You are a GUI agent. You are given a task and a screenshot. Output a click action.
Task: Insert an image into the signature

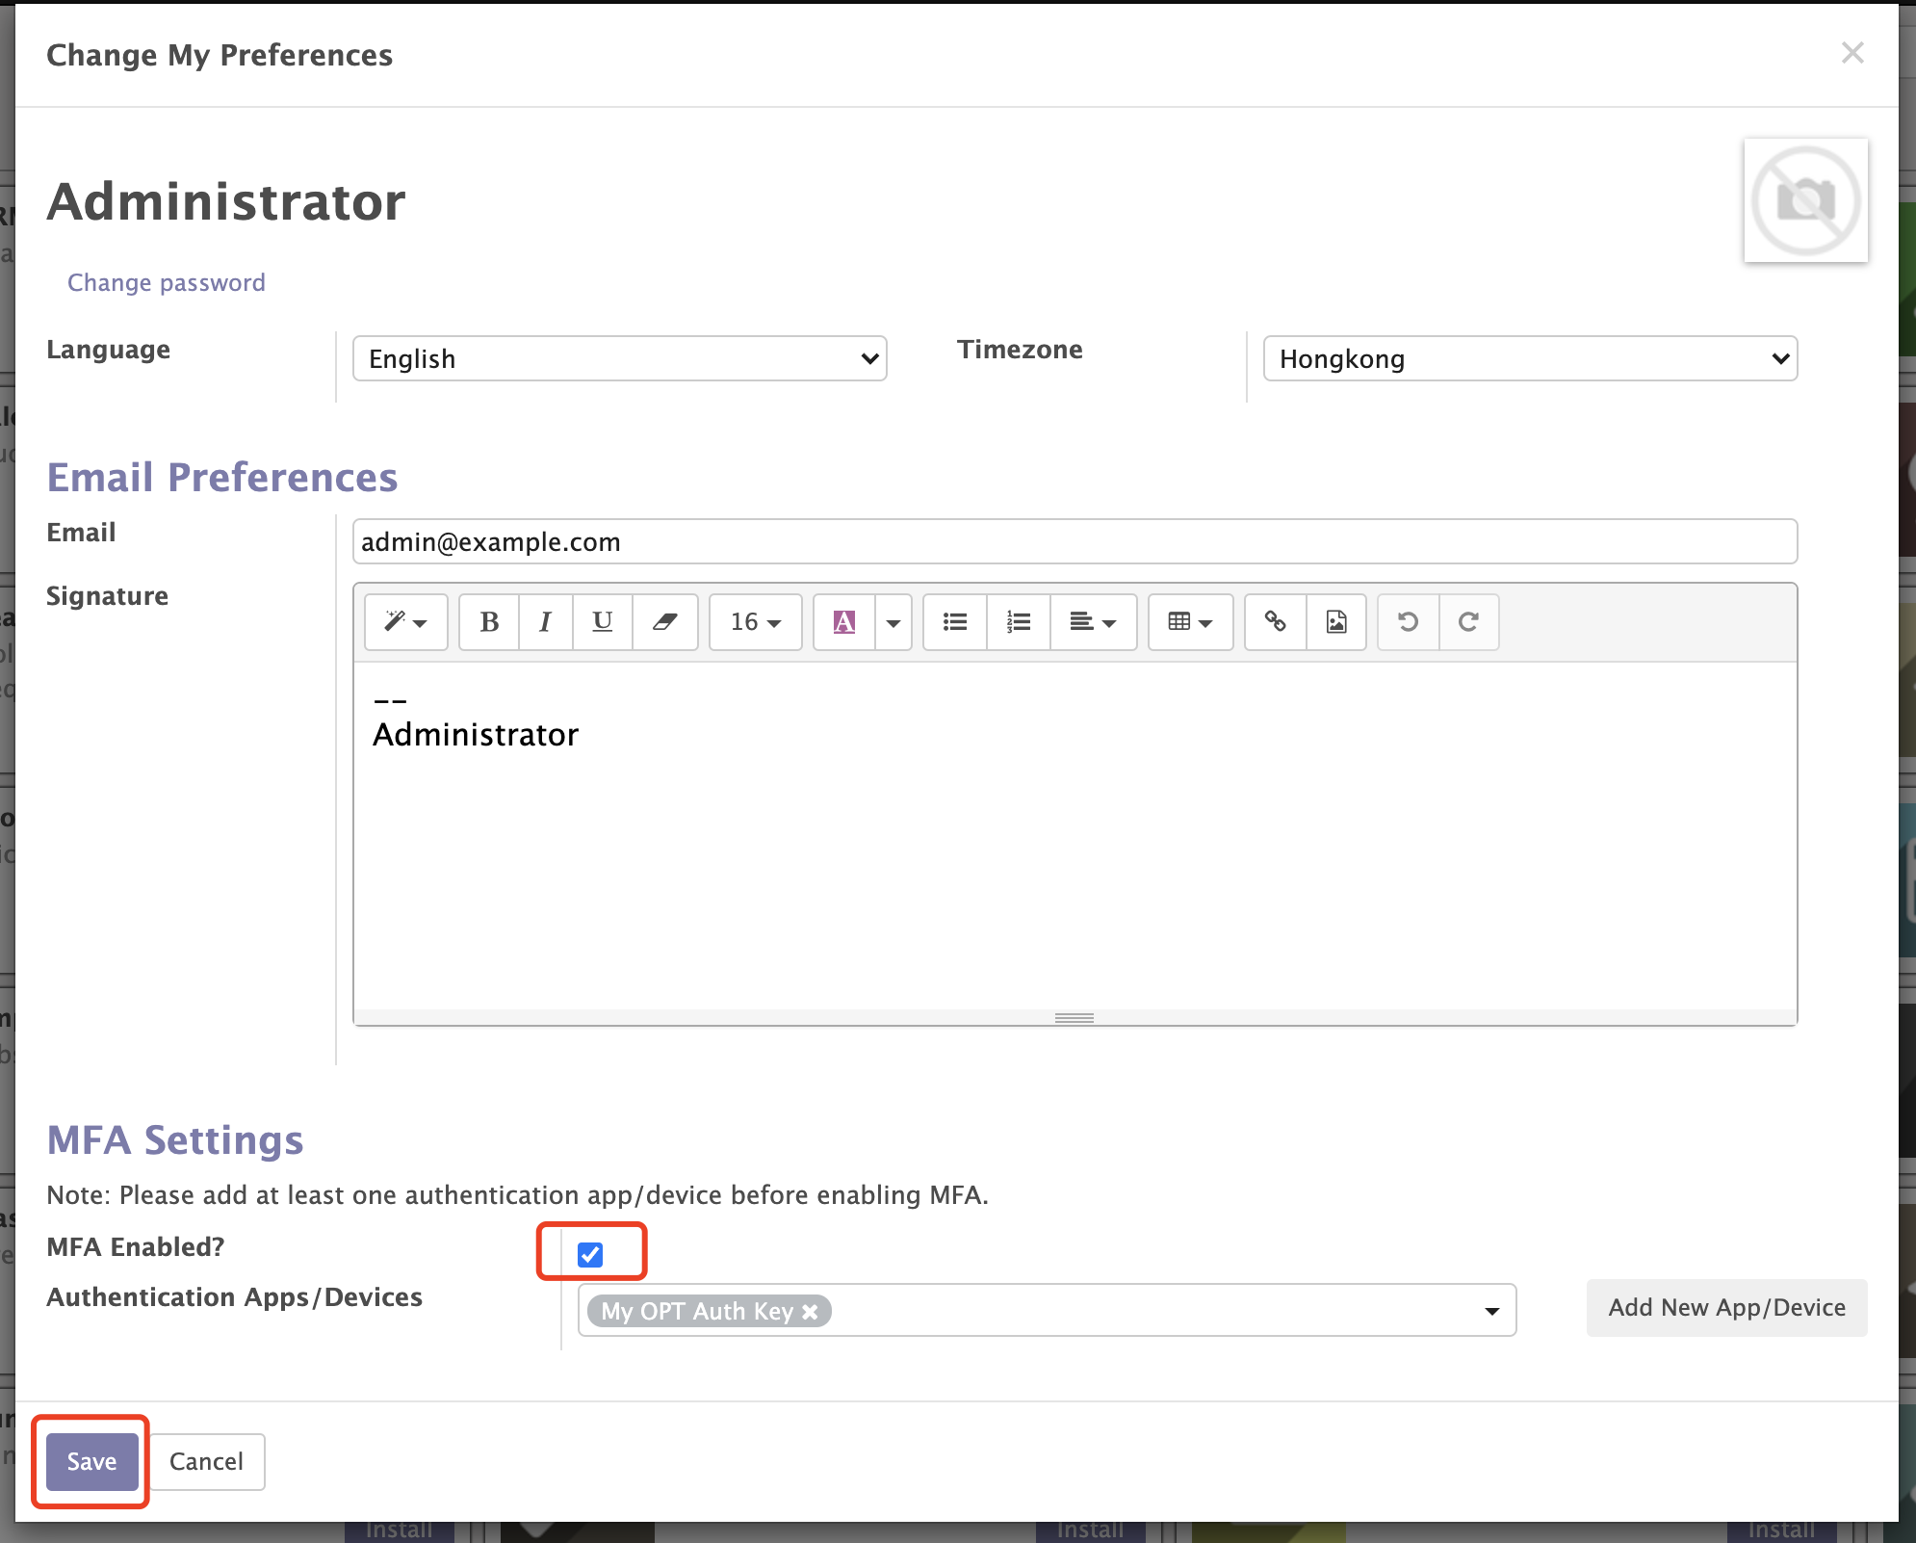click(x=1336, y=622)
